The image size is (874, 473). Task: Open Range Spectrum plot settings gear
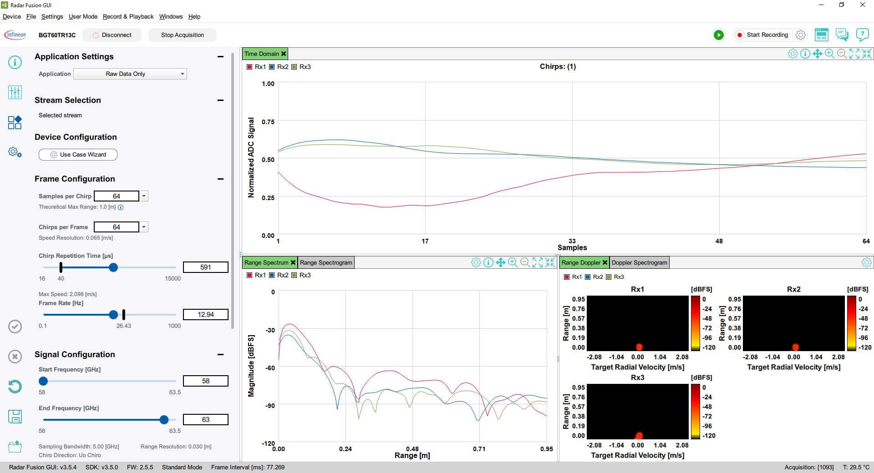[476, 262]
